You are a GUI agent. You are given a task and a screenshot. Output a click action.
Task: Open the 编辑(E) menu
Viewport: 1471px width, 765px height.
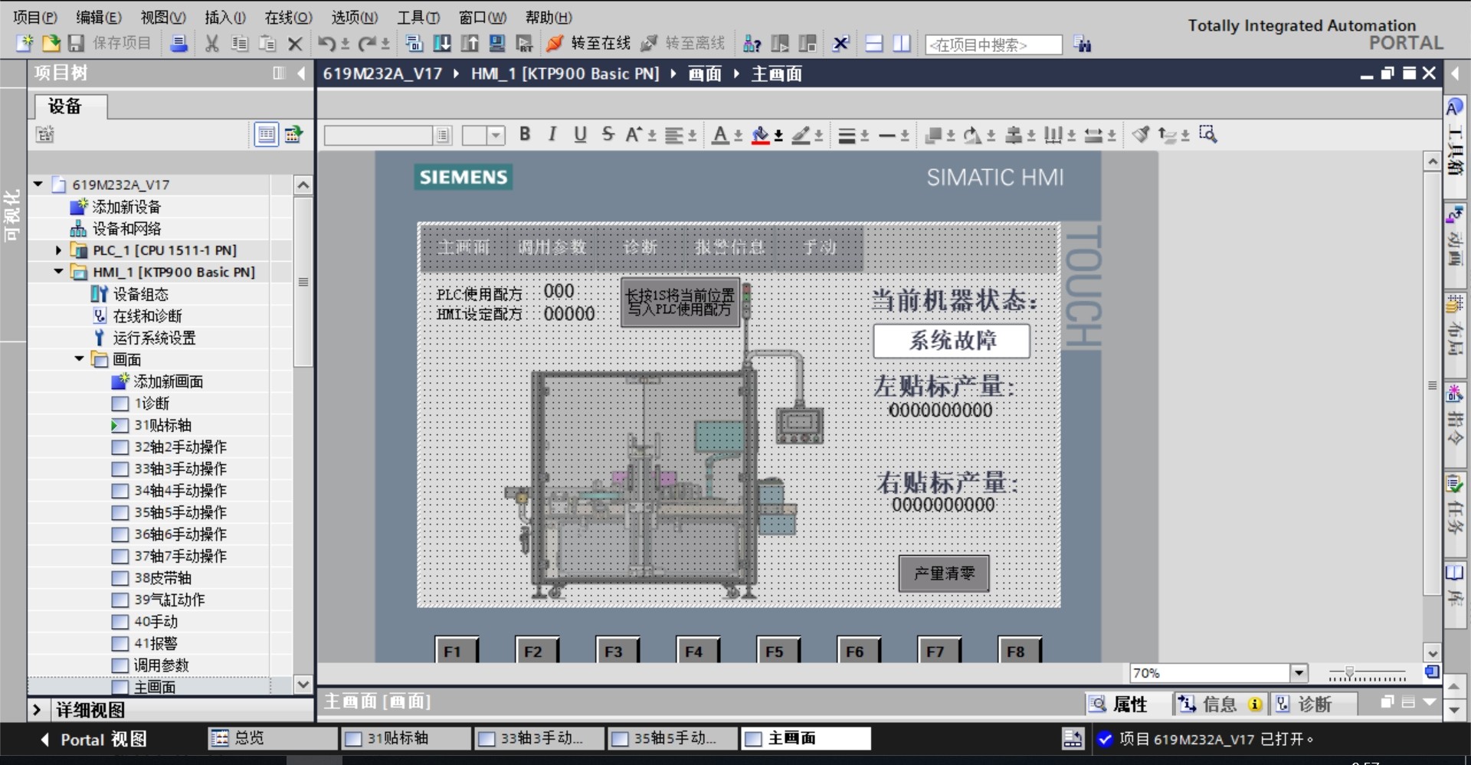point(99,17)
